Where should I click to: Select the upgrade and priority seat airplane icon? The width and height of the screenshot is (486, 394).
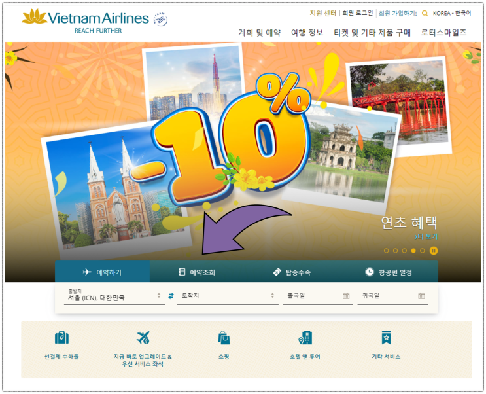(x=143, y=338)
